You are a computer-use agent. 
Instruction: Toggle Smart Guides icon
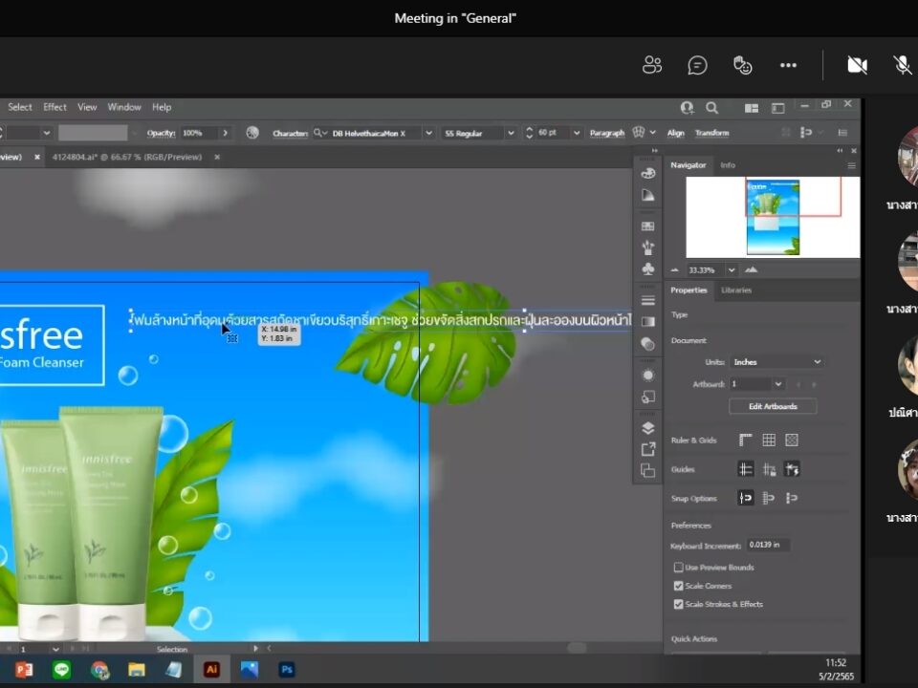(x=792, y=469)
